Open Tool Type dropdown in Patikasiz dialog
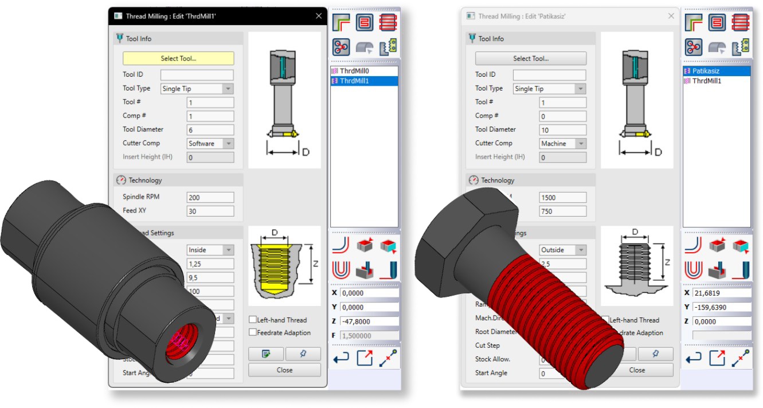763x408 pixels. [x=549, y=89]
